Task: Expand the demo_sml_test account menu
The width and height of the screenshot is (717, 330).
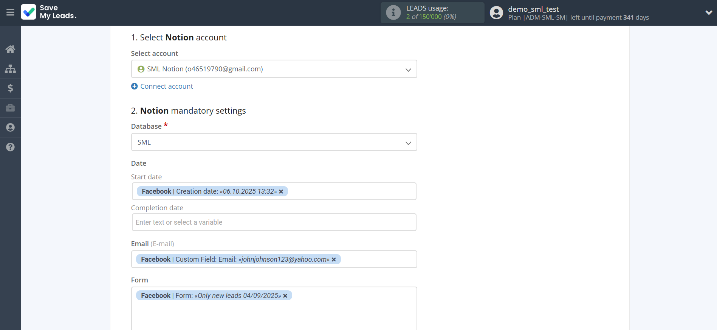Action: tap(709, 12)
